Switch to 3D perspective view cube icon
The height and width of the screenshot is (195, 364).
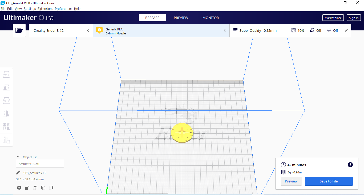click(19, 188)
